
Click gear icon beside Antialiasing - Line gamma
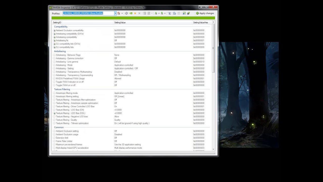tap(54, 62)
